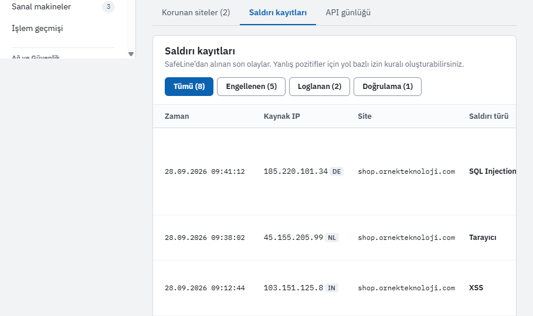The image size is (533, 316).
Task: Click the DE country badge
Action: [x=337, y=171]
